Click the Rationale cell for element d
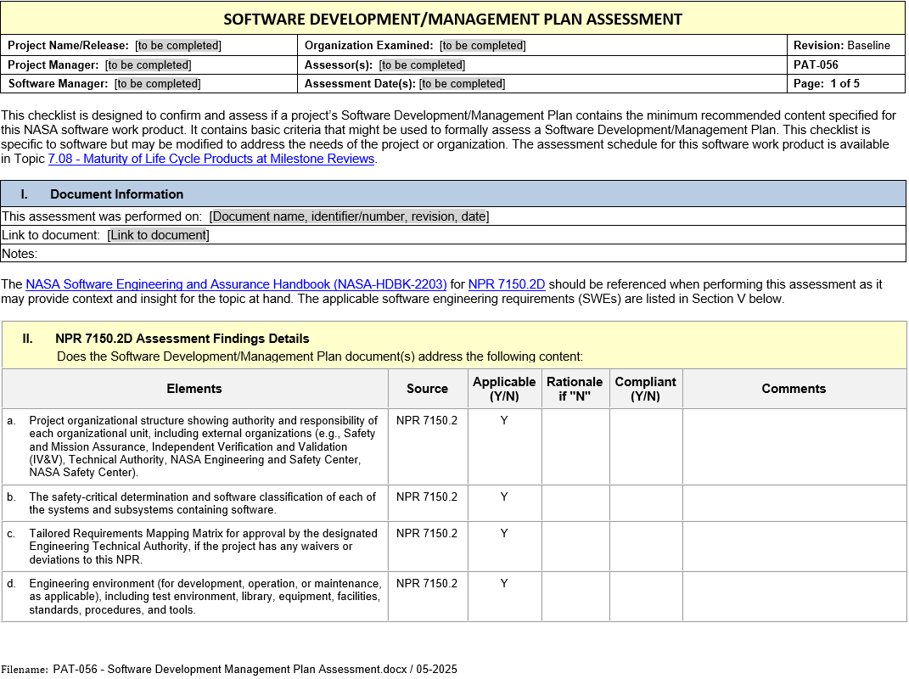 pos(575,596)
